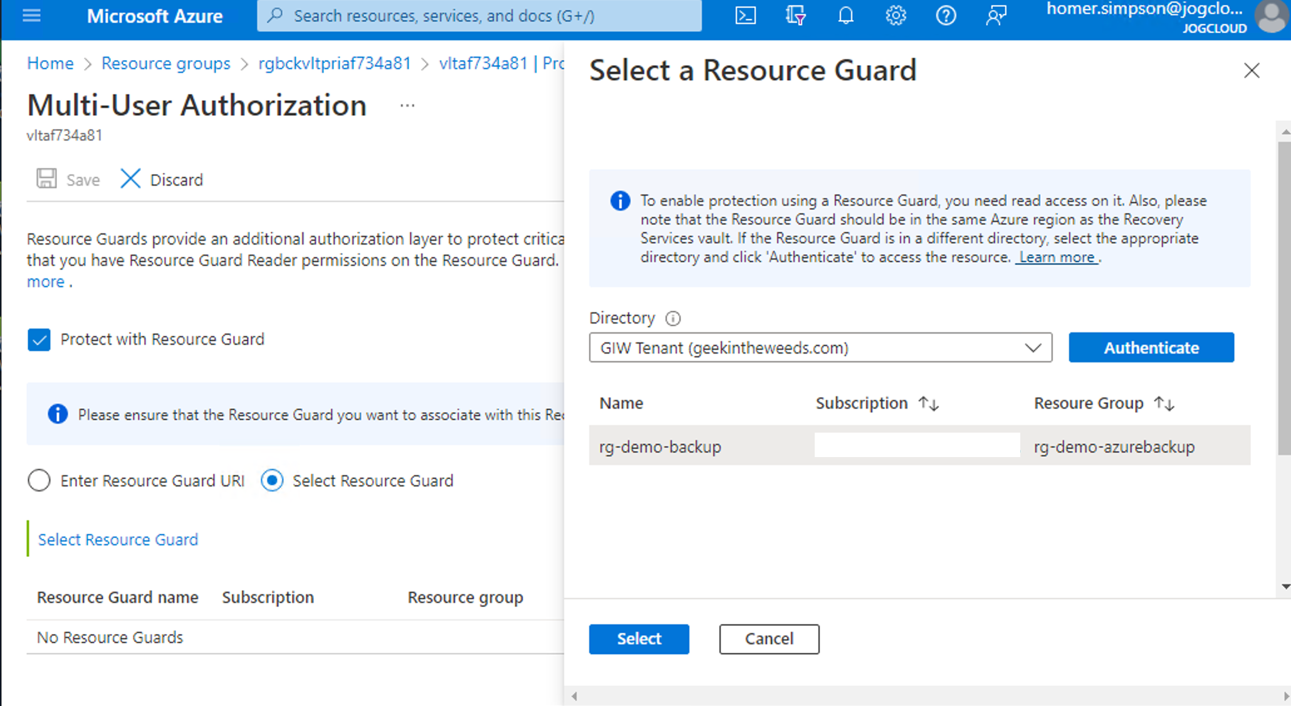Open the portal settings gear

(x=896, y=16)
